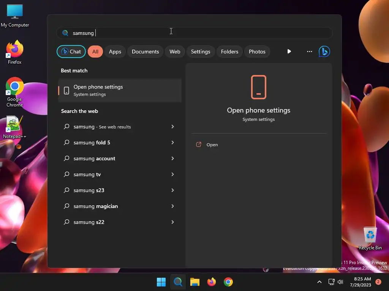
Task: Open the Windows Start button
Action: pyautogui.click(x=161, y=282)
